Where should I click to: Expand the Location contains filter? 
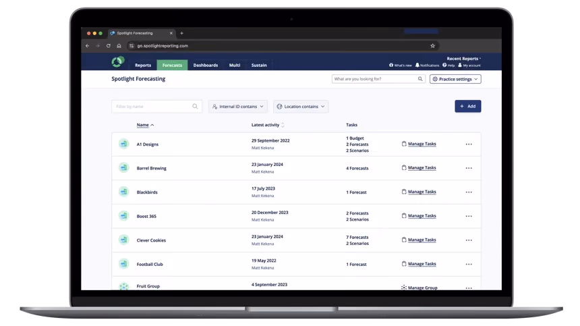click(x=301, y=107)
